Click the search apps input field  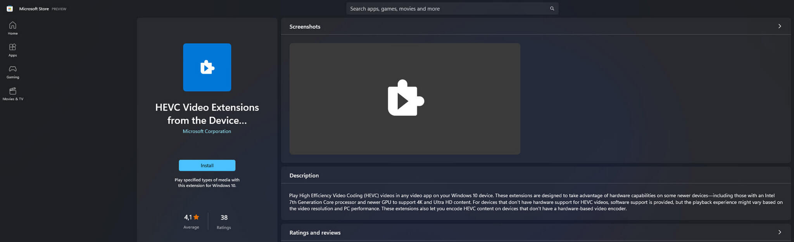pyautogui.click(x=452, y=9)
